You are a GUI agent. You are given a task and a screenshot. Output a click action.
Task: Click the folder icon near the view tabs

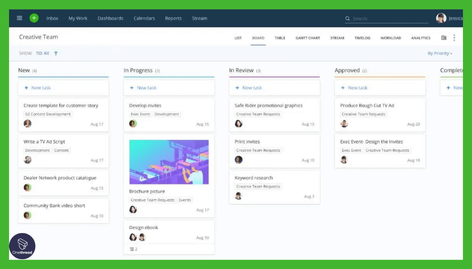444,37
